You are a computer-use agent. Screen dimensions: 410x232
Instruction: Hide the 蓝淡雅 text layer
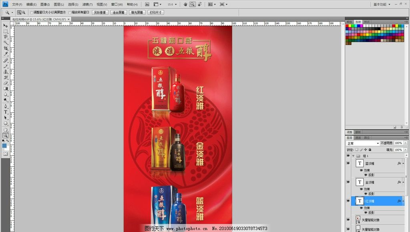[348, 163]
